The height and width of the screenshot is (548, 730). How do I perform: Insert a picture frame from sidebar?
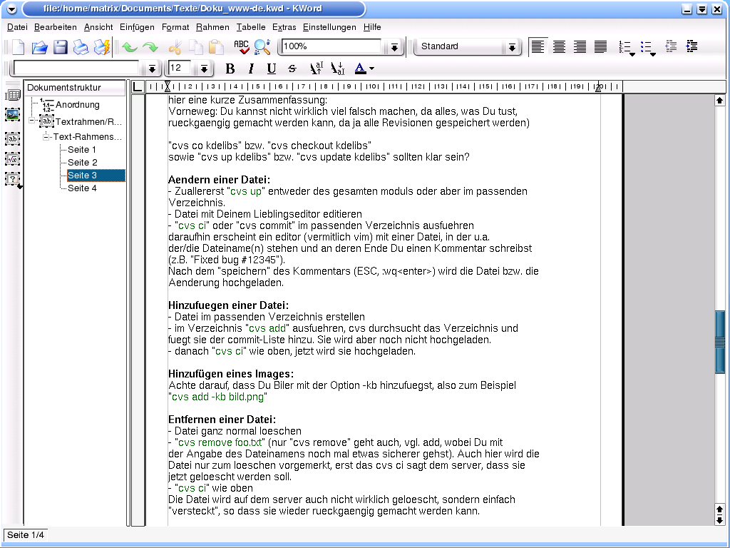coord(12,114)
